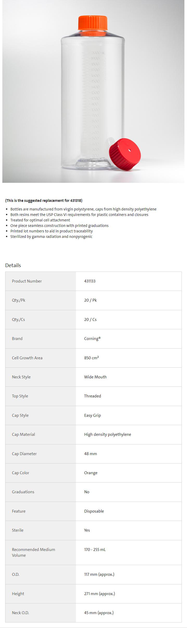Click the USP Class VI requirements bullet

point(79,215)
